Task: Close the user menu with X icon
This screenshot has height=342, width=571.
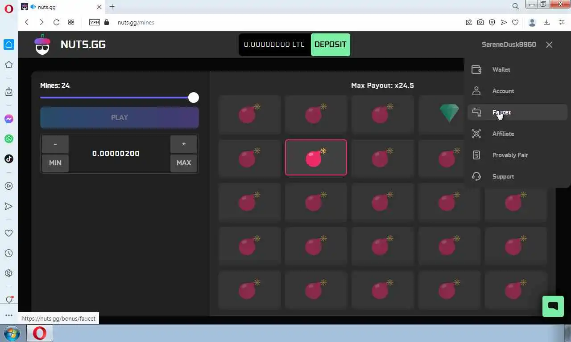Action: pos(549,45)
